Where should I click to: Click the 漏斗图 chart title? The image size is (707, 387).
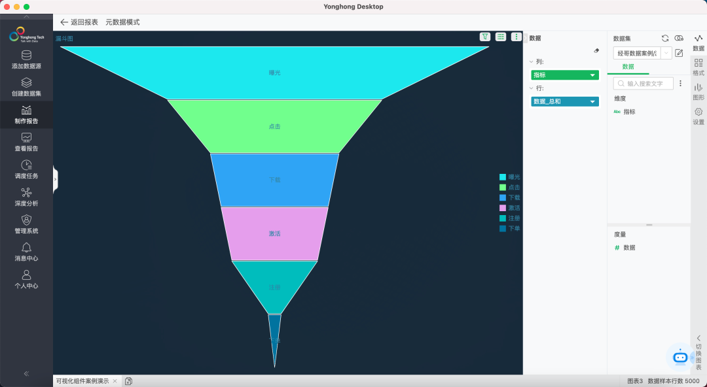[64, 39]
